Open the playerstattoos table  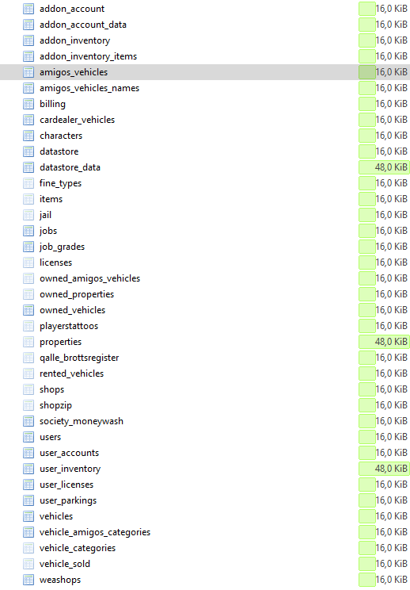tap(69, 326)
